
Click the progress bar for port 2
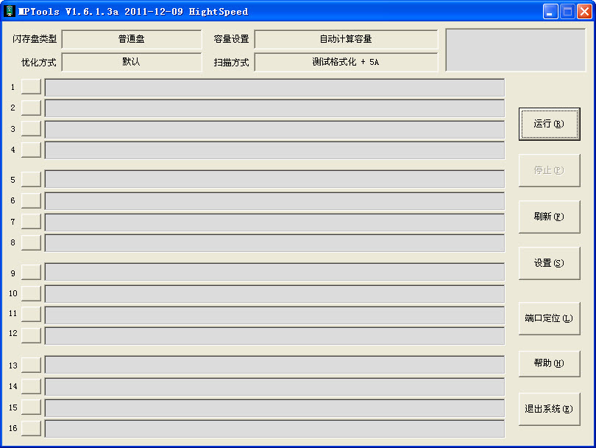[274, 108]
